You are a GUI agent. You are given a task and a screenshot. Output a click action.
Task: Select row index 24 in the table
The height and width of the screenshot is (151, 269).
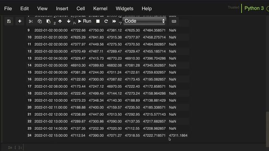click(29, 135)
